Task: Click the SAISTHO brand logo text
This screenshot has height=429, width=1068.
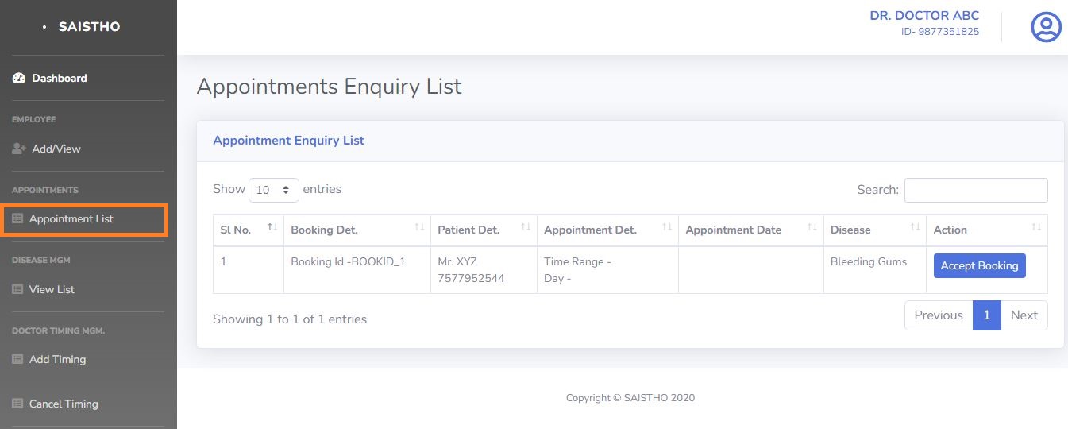Action: pos(89,27)
